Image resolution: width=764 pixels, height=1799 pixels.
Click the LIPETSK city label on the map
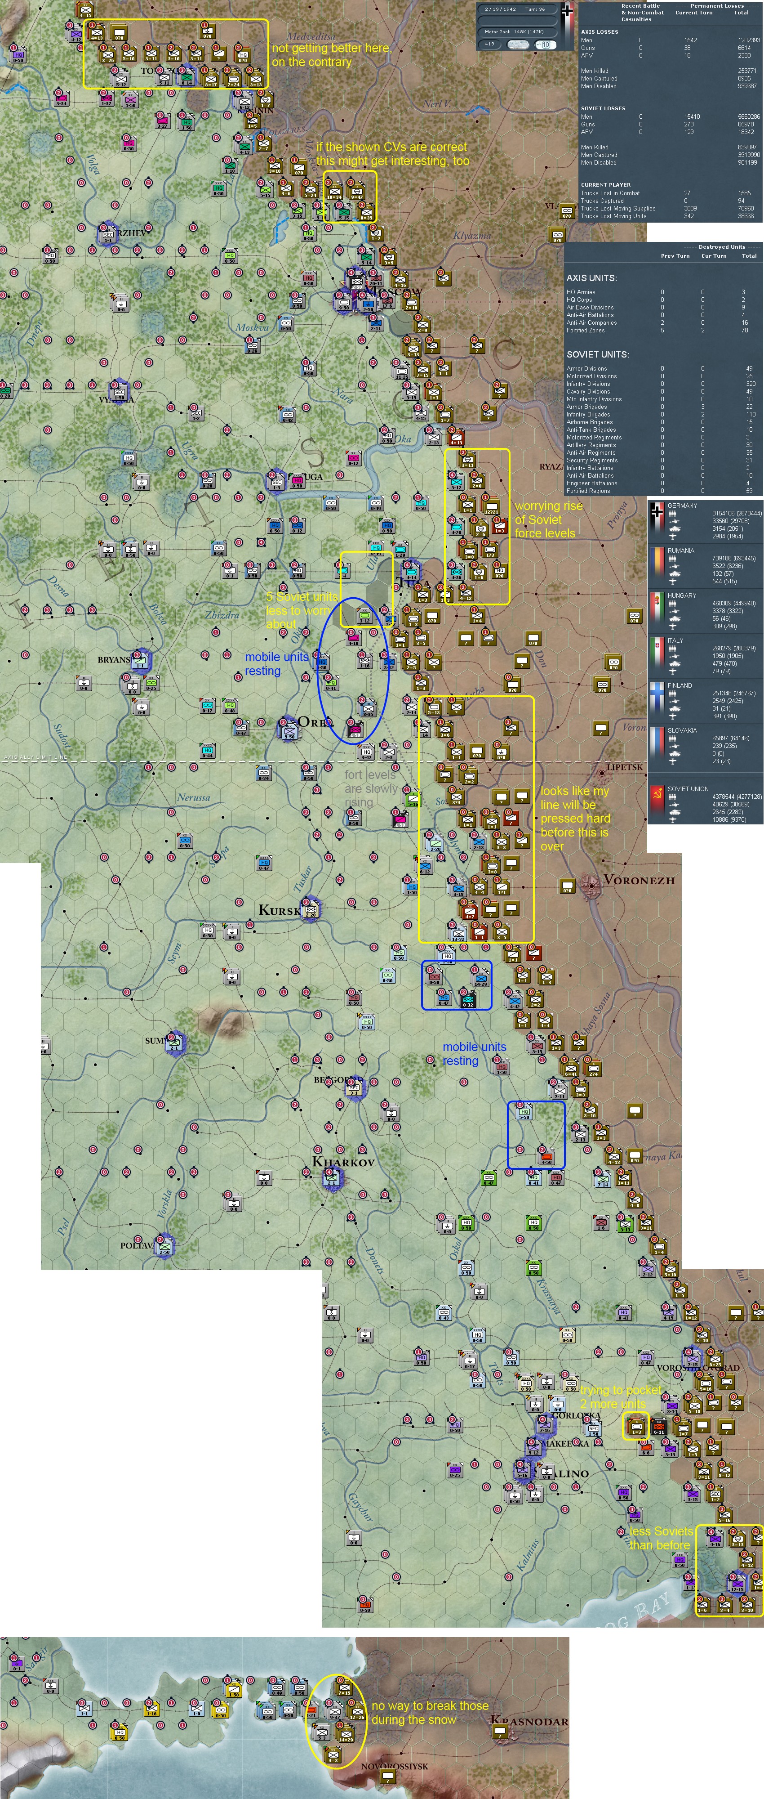coord(624,767)
